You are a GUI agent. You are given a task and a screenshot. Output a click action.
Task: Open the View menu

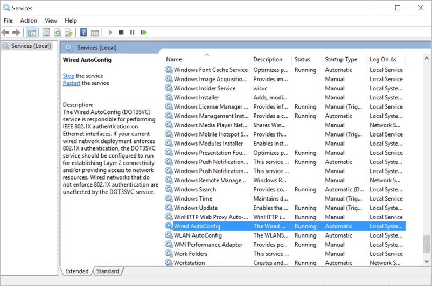51,20
